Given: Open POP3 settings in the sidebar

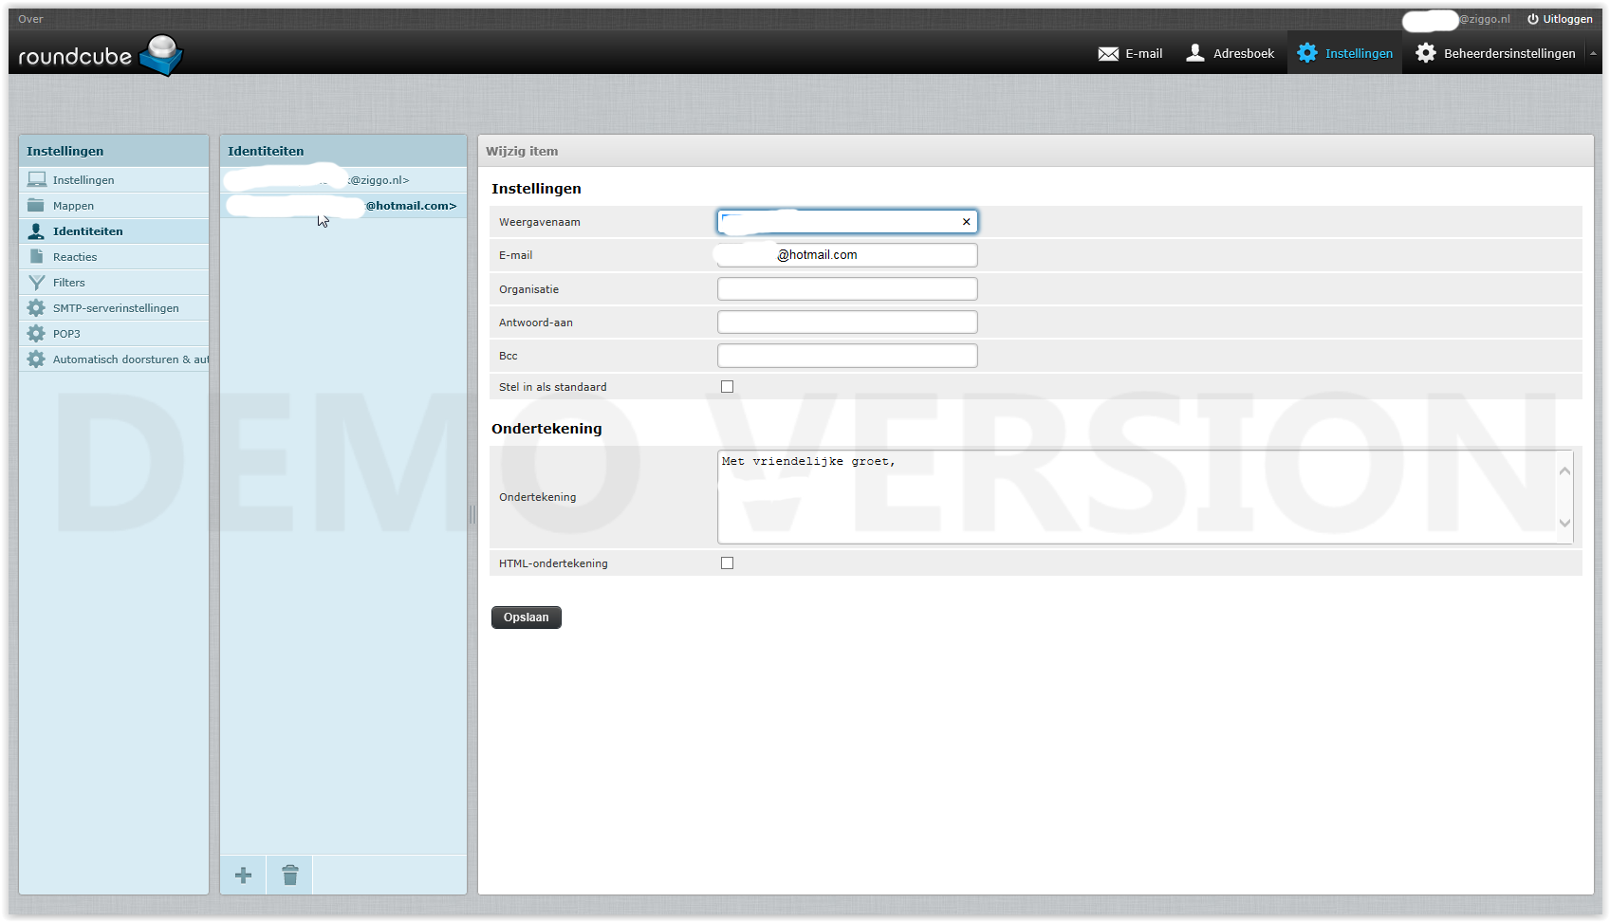Looking at the screenshot, I should tap(114, 334).
